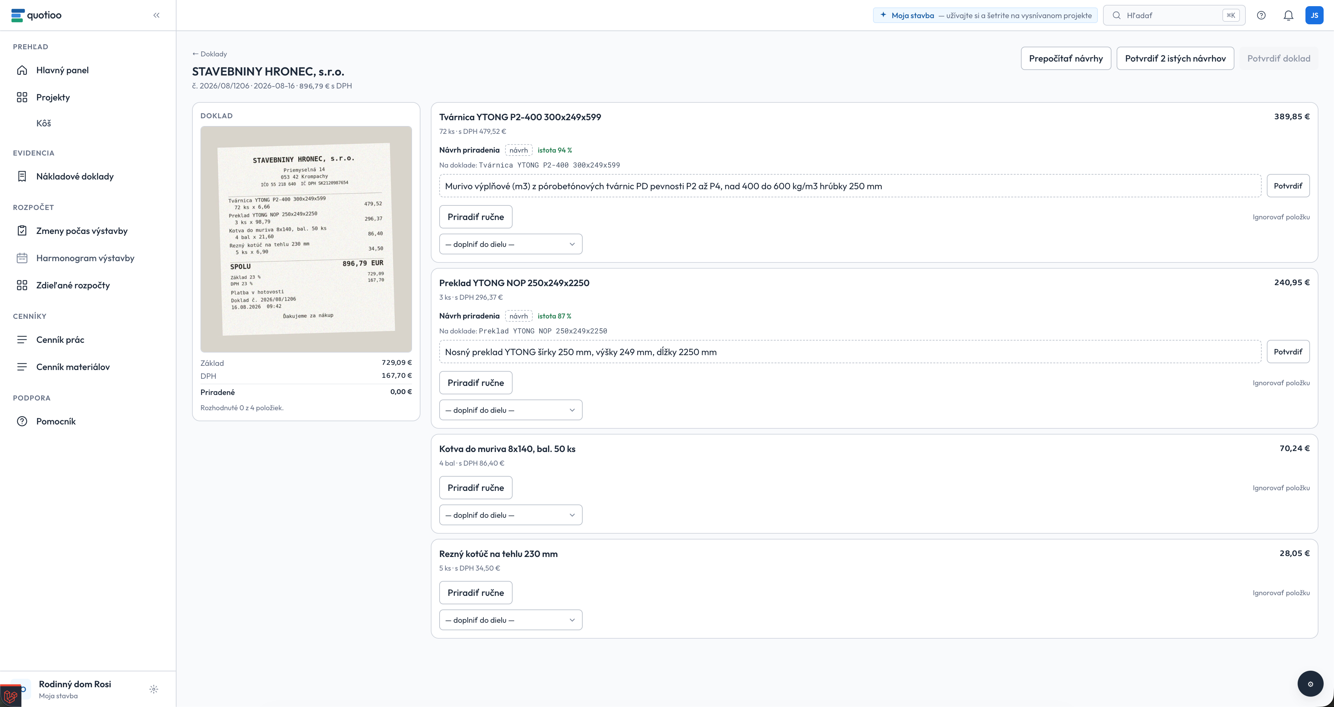
Task: Expand dielu dropdown for Tvárnica YTONG item
Action: coord(511,244)
